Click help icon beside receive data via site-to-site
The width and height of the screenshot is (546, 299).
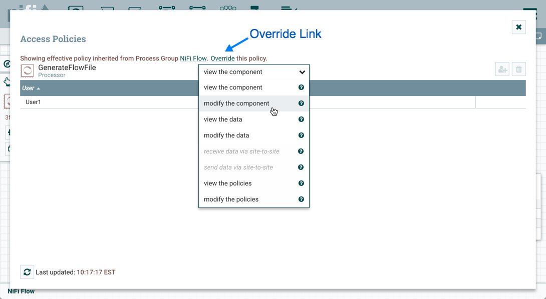301,151
